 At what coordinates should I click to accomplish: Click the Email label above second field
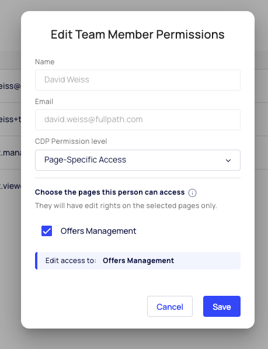[x=44, y=102]
